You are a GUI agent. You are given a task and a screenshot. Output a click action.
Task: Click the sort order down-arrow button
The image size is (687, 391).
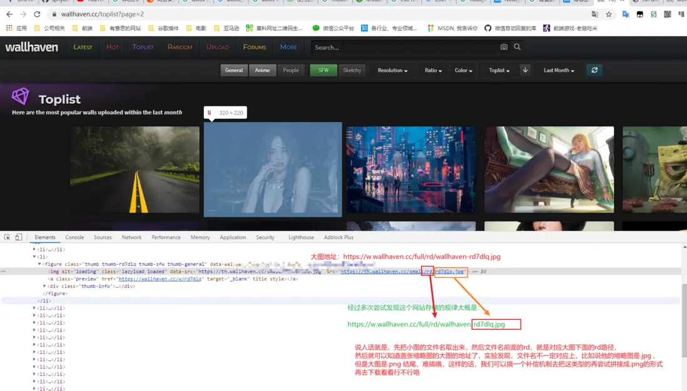coord(525,70)
